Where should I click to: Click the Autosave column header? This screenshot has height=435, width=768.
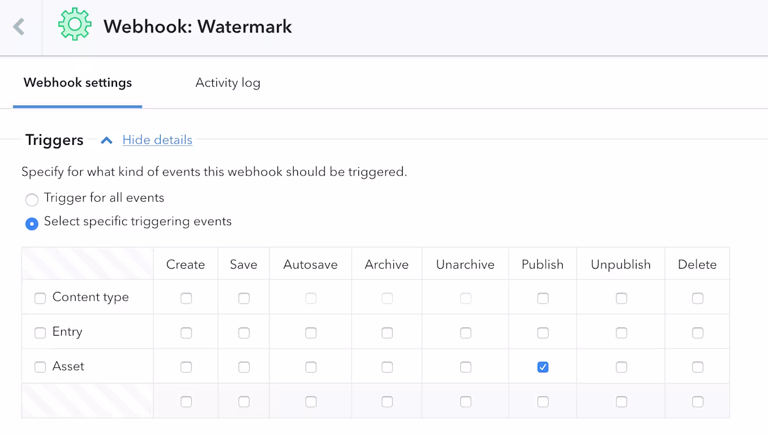click(x=311, y=265)
